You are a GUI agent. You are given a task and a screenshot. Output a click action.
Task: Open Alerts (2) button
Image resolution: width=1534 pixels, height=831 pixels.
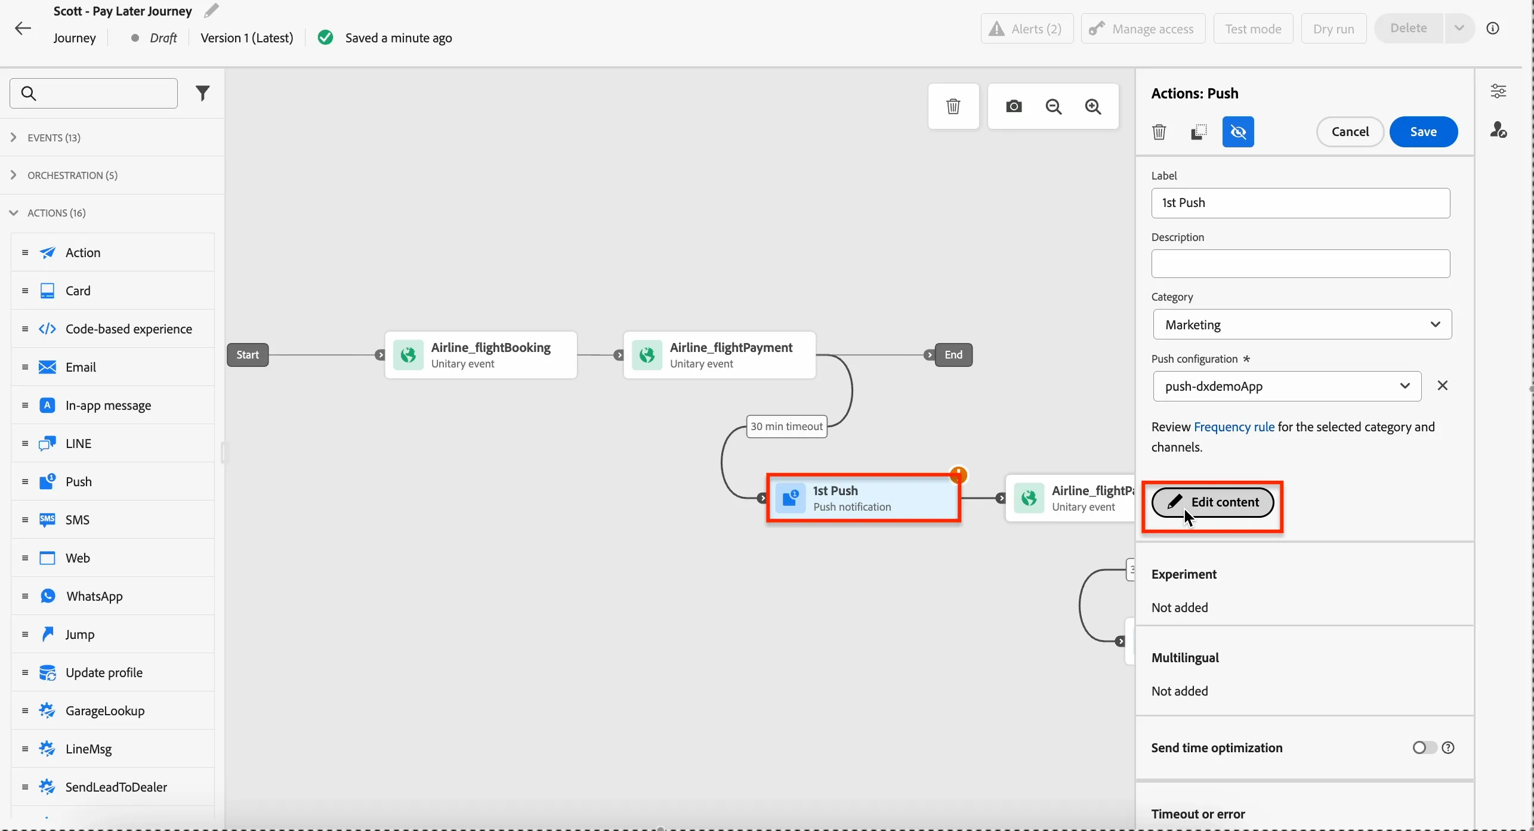click(1027, 29)
